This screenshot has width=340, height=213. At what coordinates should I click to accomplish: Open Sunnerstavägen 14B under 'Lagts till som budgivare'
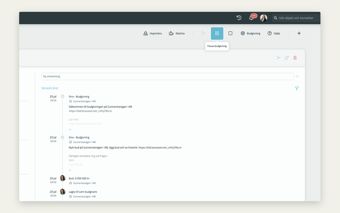(84, 196)
